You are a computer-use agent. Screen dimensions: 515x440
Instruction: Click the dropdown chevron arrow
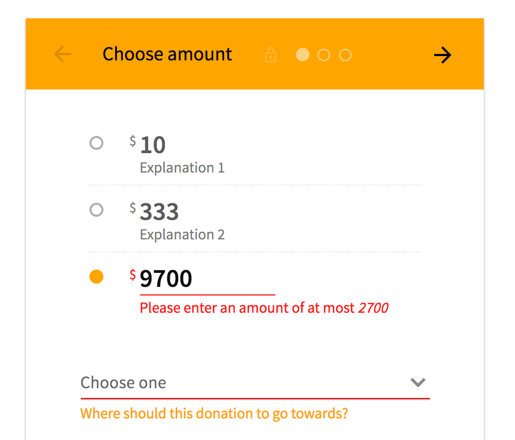418,383
